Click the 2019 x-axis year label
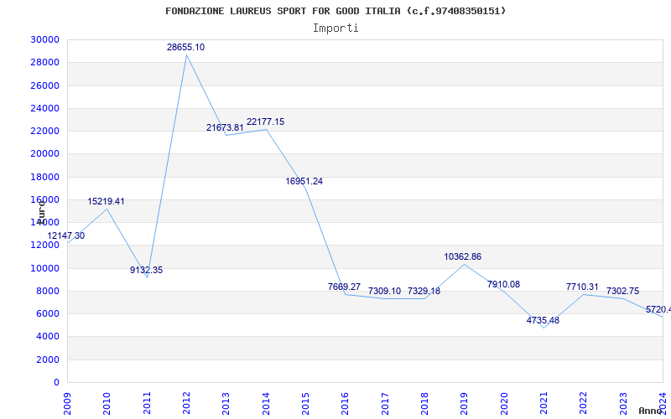 pyautogui.click(x=465, y=404)
